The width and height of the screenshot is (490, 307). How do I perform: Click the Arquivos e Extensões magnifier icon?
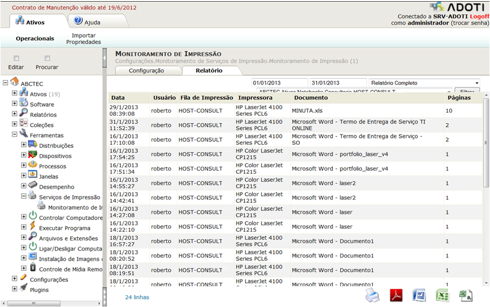pos(33,236)
